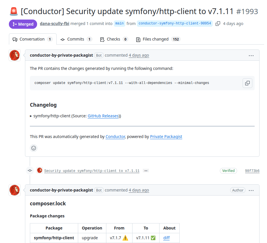Open the GitHub Releases link

pos(103,116)
